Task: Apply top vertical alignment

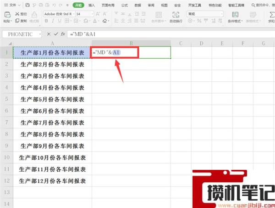Action: [116, 14]
